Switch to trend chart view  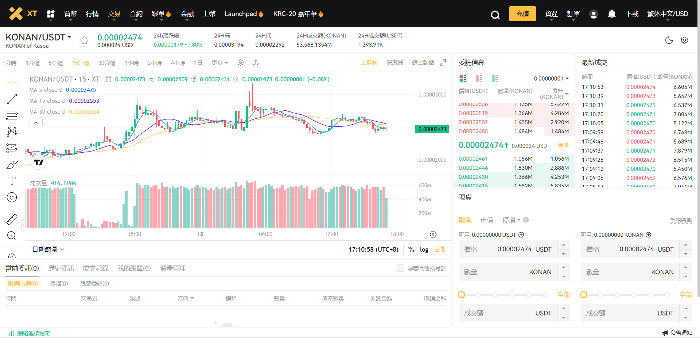pos(369,63)
